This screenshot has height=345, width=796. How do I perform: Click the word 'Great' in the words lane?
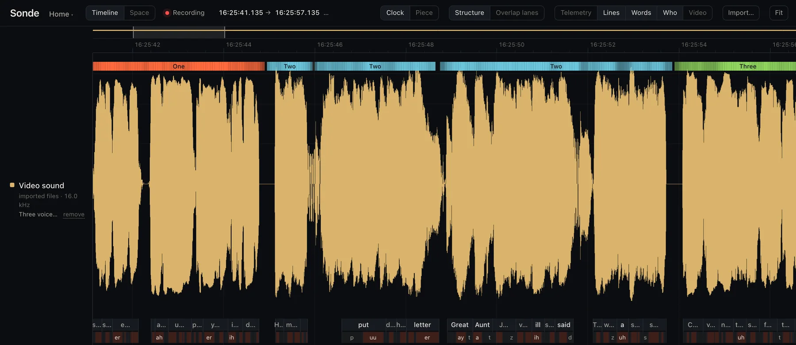[459, 325]
